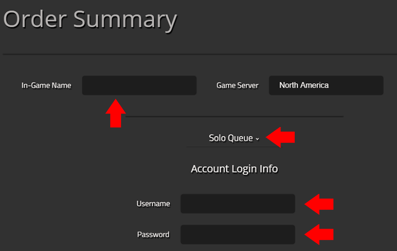Image resolution: width=397 pixels, height=251 pixels.
Task: Click the Order Summary heading
Action: (90, 20)
